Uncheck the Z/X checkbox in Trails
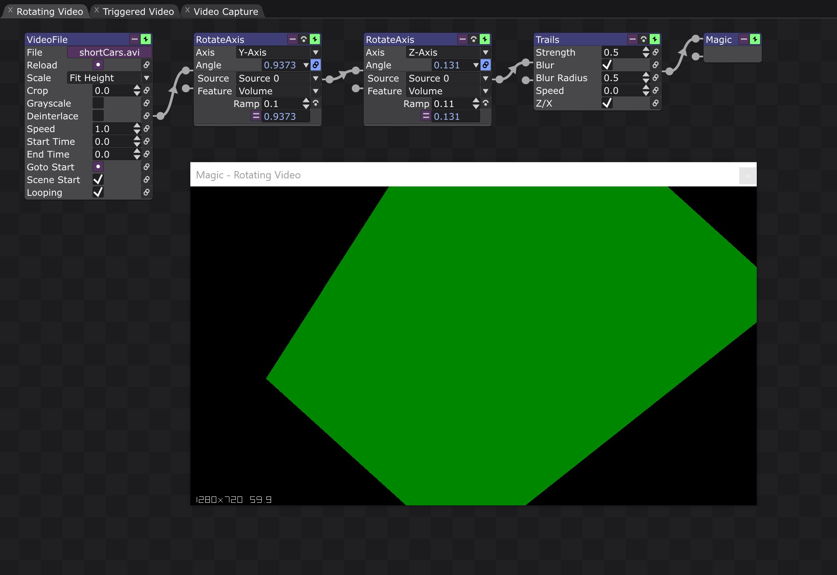Viewport: 837px width, 575px height. tap(607, 103)
